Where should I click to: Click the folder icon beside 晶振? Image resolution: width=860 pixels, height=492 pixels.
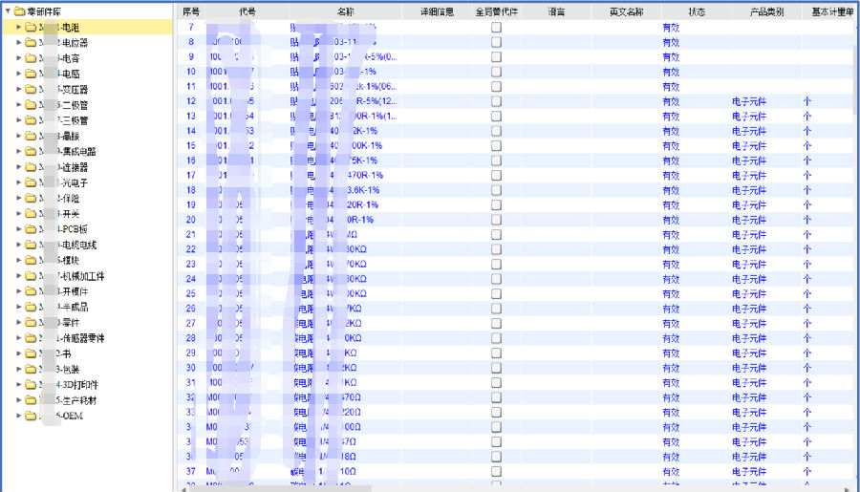click(x=31, y=136)
